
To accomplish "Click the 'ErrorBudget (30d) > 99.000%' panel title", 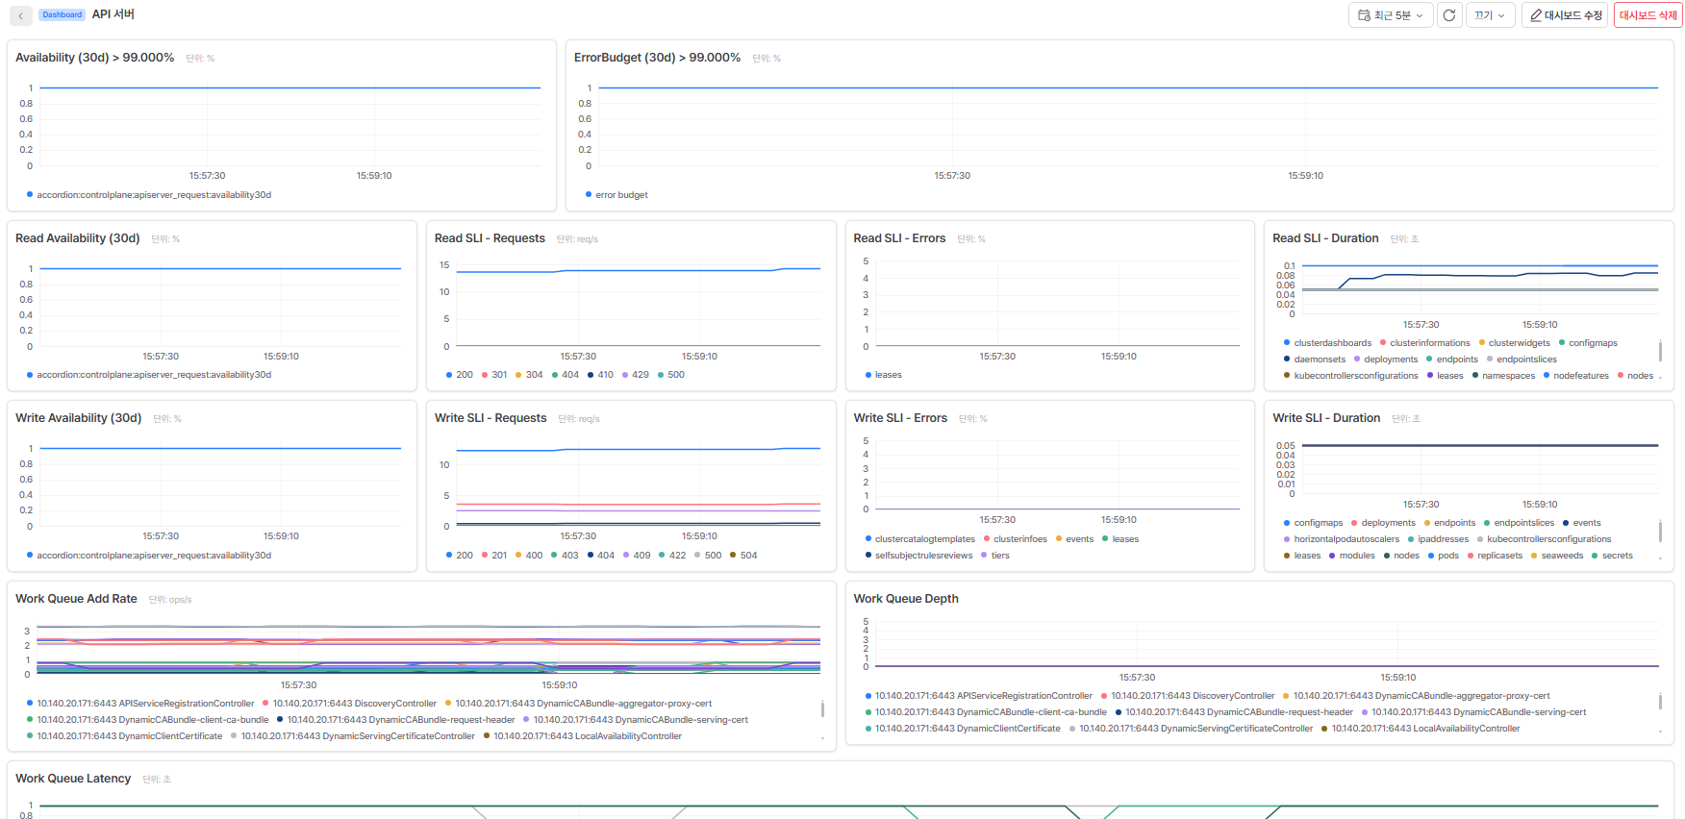I will [657, 58].
